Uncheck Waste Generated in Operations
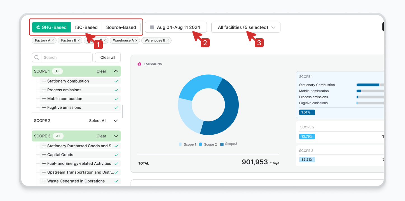 (116, 181)
